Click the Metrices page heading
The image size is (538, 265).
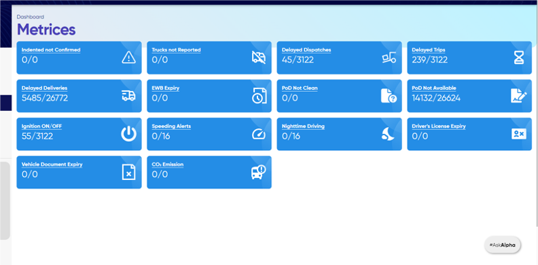tap(46, 29)
